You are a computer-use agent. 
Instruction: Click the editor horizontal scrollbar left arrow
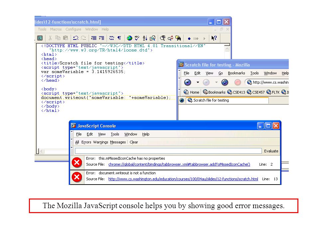pyautogui.click(x=42, y=151)
